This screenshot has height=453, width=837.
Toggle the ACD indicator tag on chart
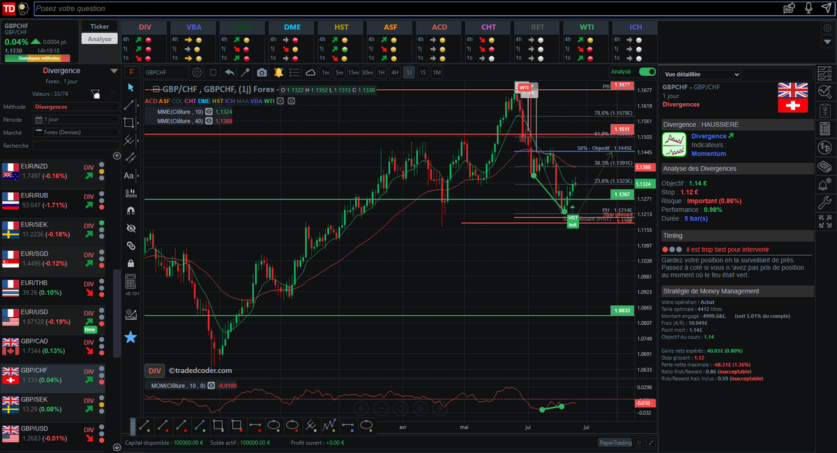[151, 101]
